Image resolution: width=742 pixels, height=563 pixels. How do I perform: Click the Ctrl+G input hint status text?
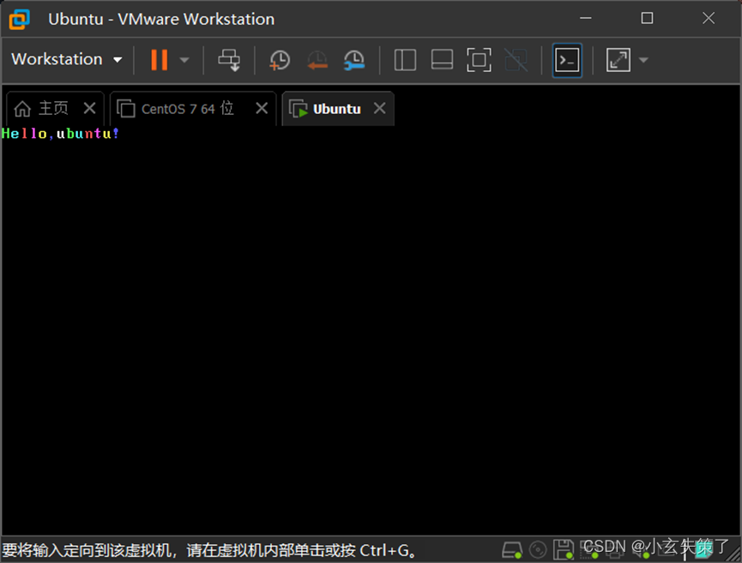(x=209, y=550)
